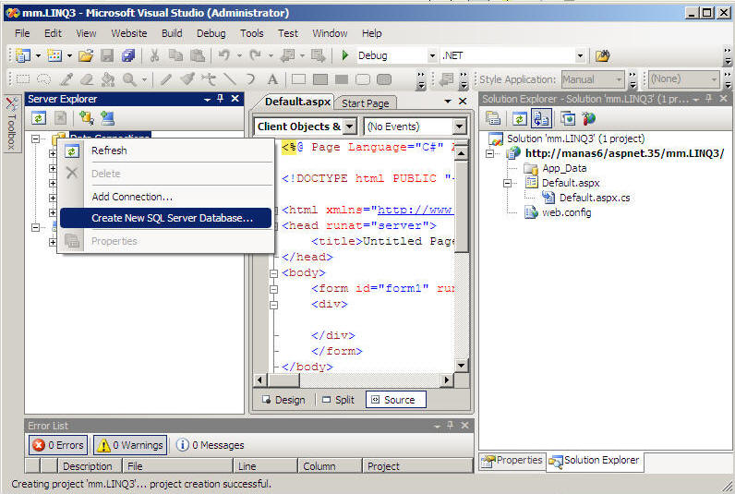
Task: Toggle auto-hide pin on Server Explorer
Action: (x=221, y=99)
